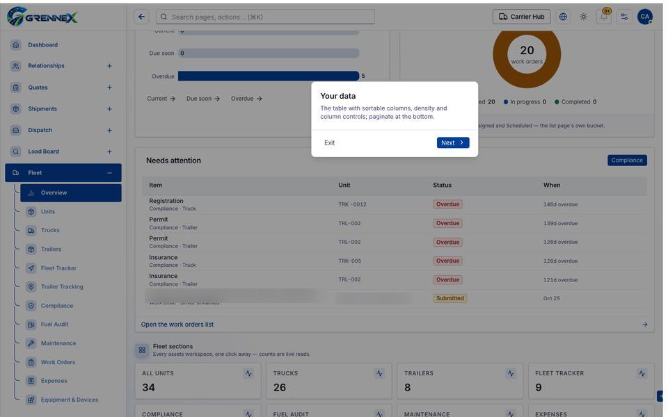Exit the Your data tour popup
The height and width of the screenshot is (417, 668).
[x=329, y=143]
